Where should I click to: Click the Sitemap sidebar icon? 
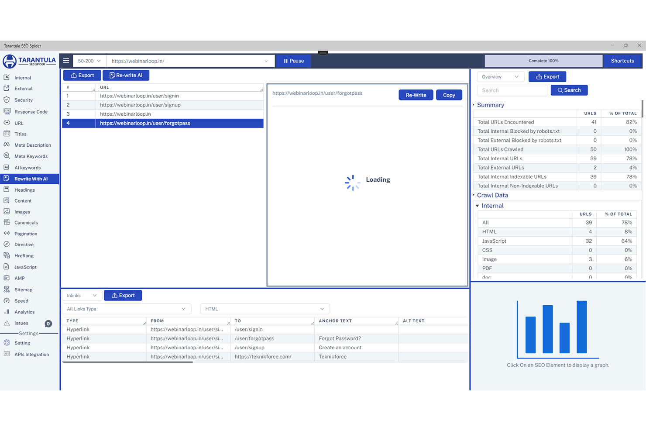[x=7, y=289]
